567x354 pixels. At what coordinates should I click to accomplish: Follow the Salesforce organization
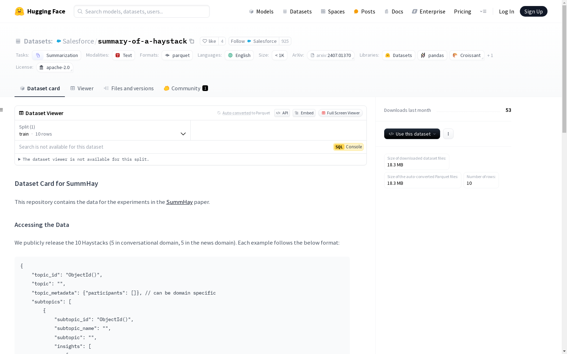(x=254, y=41)
